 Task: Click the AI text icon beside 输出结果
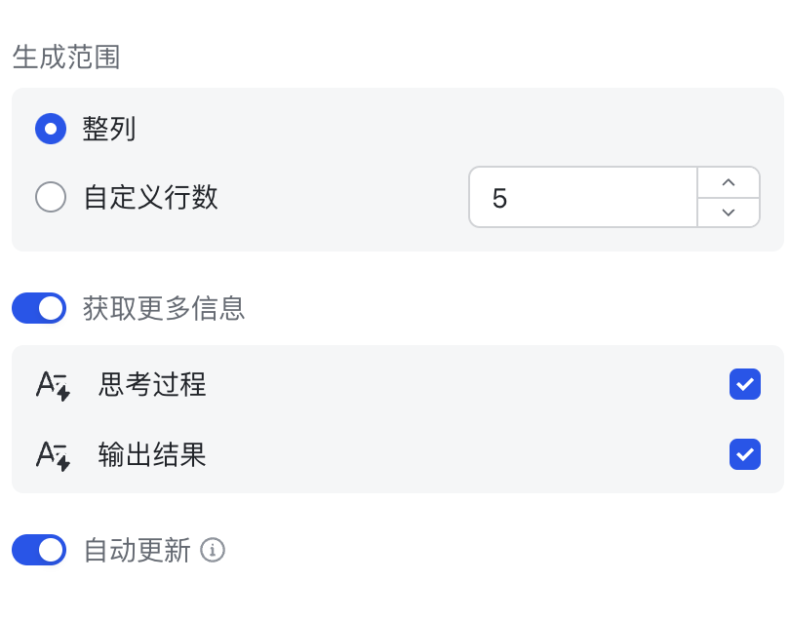coord(53,456)
